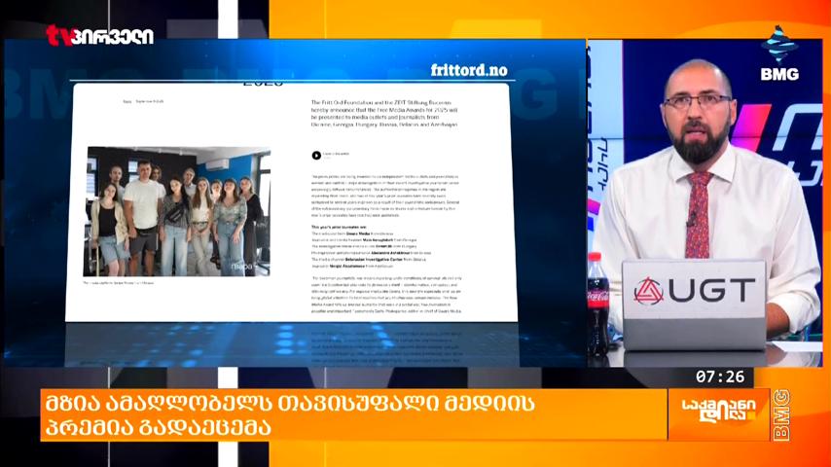This screenshot has height=467, width=831.
Task: Click the vertical BMG text beside the banner
Action: (x=781, y=414)
